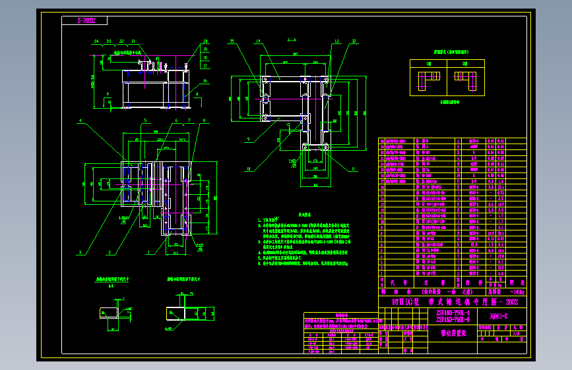This screenshot has width=572, height=370.
Task: Click part balloon number 9
Action: tap(249, 140)
